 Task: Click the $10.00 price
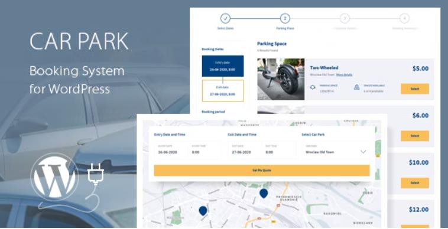(418, 162)
